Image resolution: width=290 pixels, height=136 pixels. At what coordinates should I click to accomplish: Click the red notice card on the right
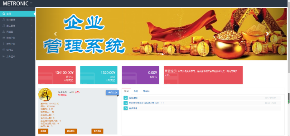pos(203,75)
